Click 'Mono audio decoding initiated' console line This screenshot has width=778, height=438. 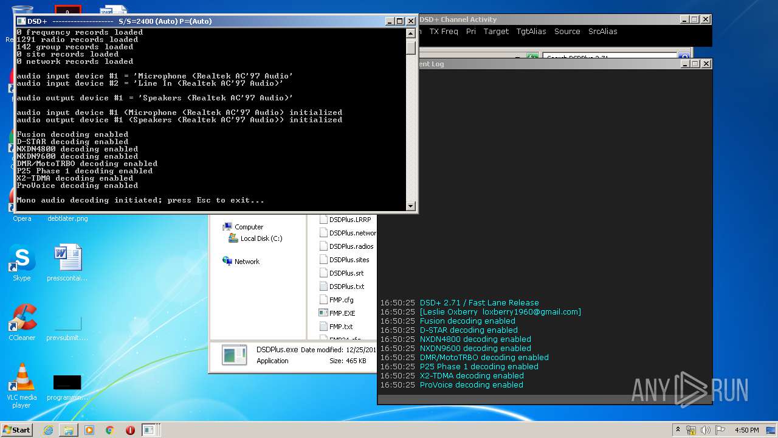(140, 200)
